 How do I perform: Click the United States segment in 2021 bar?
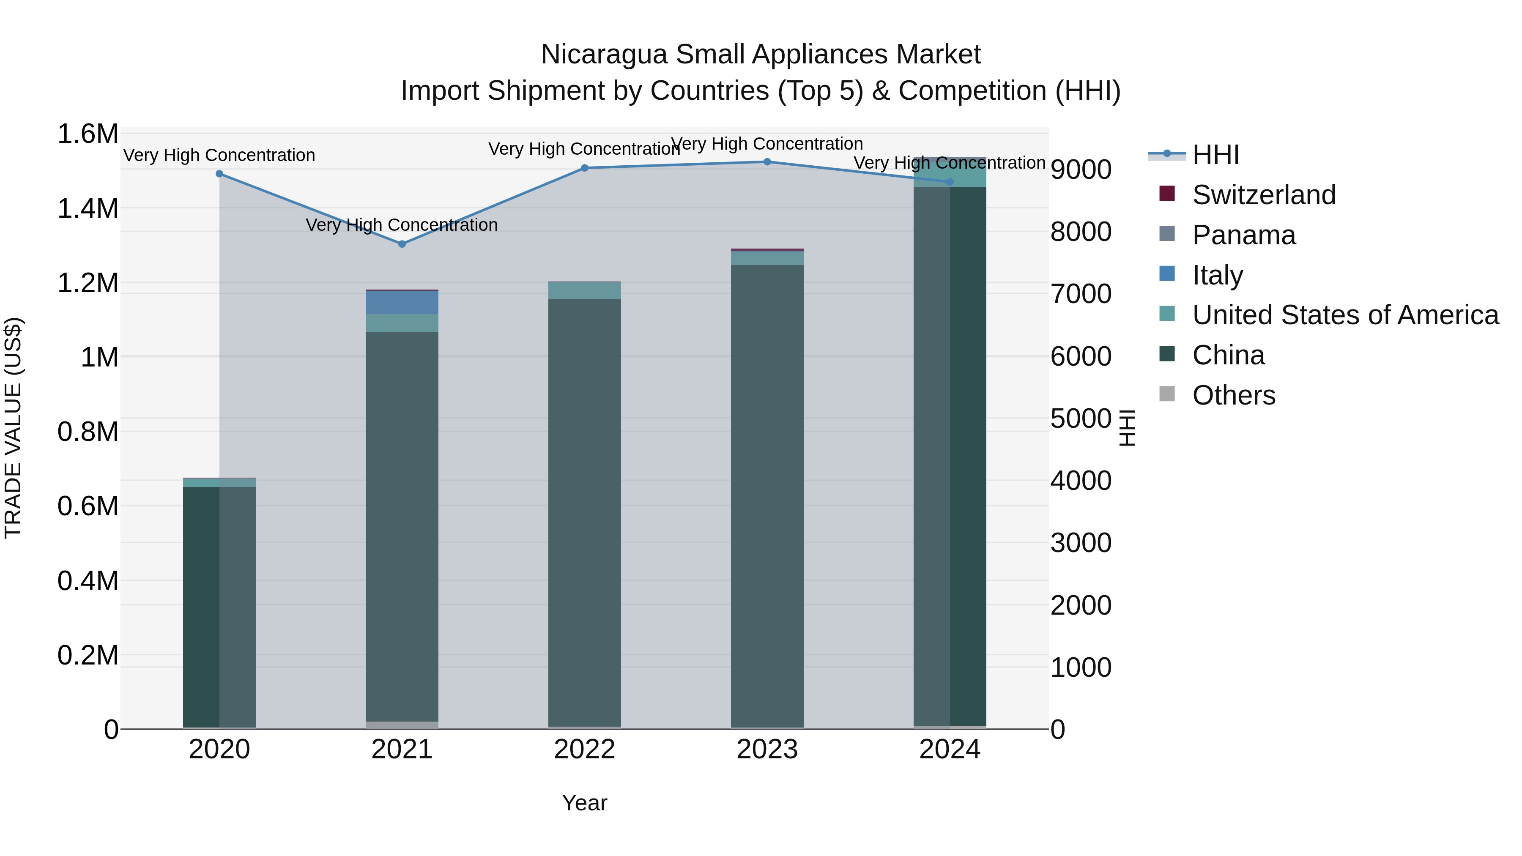402,323
